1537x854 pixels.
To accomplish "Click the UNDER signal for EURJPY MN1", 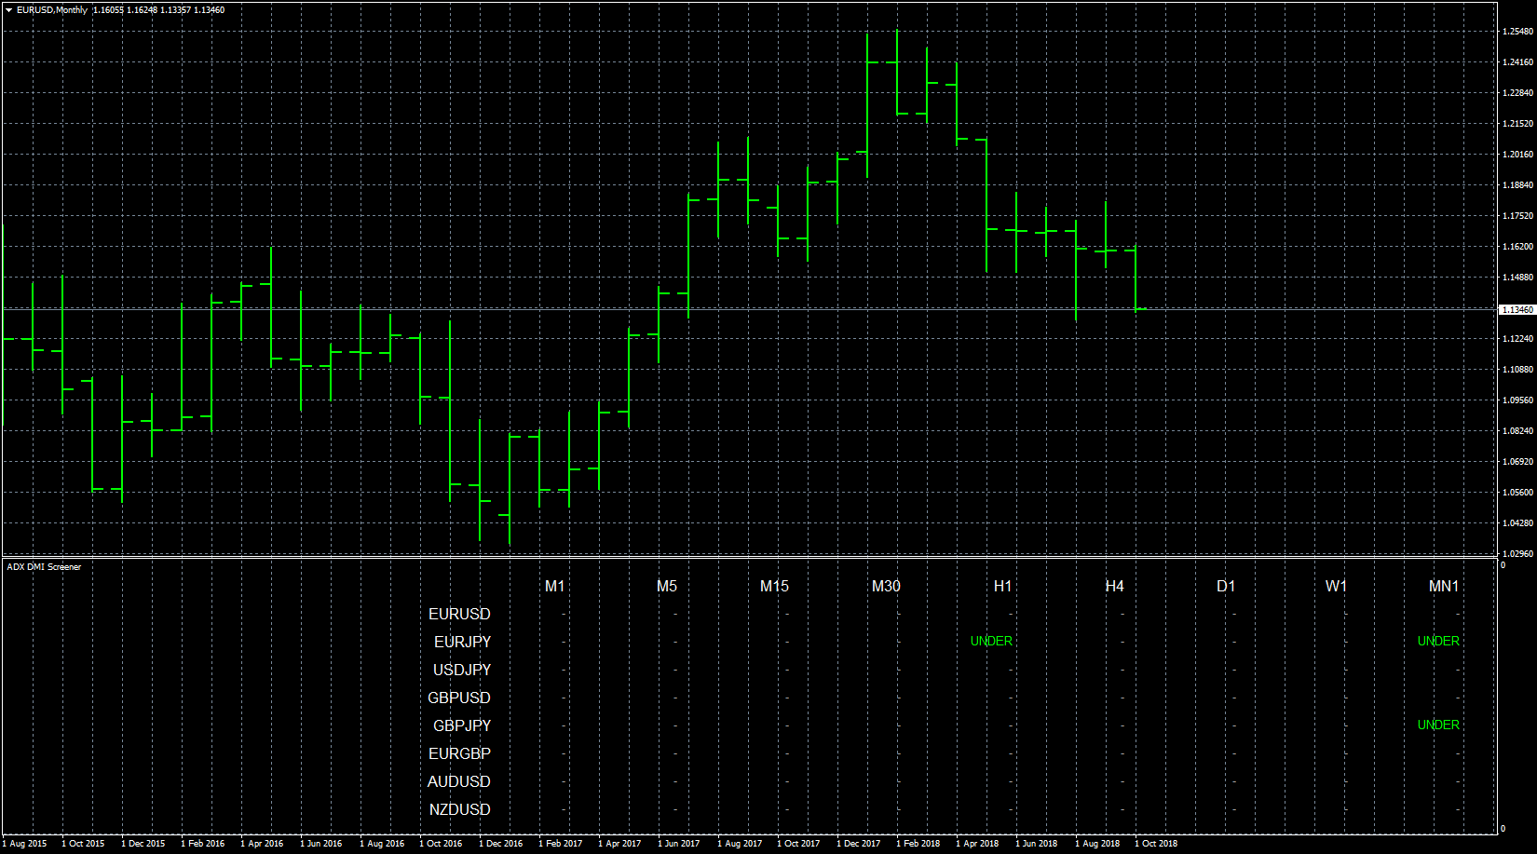I will [1438, 641].
